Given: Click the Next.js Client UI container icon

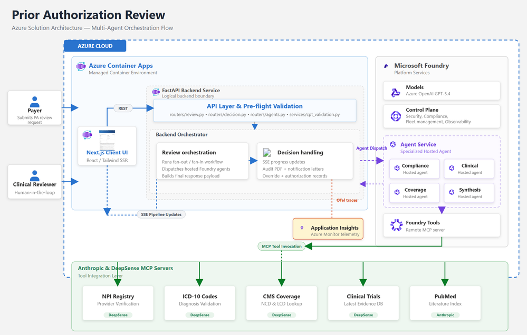Looking at the screenshot, I should pos(88,135).
